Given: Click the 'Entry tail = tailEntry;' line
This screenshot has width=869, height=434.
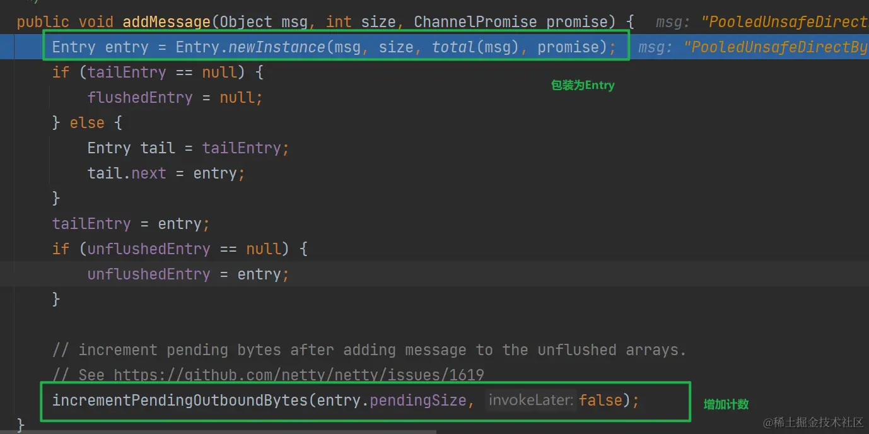Looking at the screenshot, I should pos(188,148).
